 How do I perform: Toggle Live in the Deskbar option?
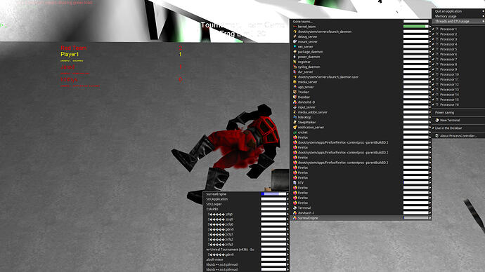click(x=458, y=128)
